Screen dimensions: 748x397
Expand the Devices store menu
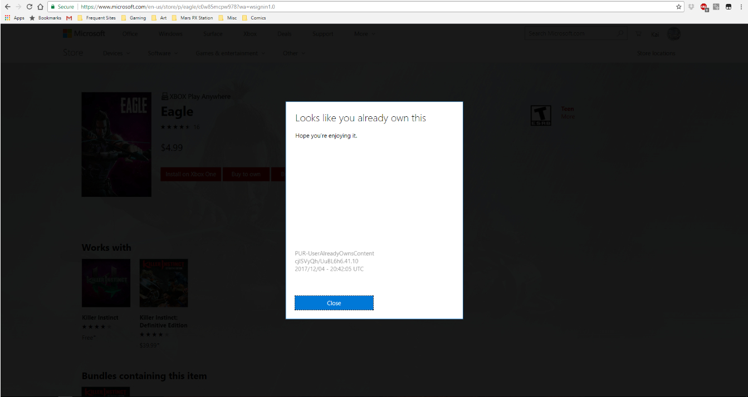(x=116, y=53)
